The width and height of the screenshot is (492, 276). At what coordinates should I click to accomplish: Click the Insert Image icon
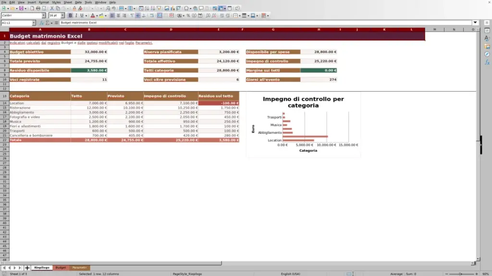167,9
